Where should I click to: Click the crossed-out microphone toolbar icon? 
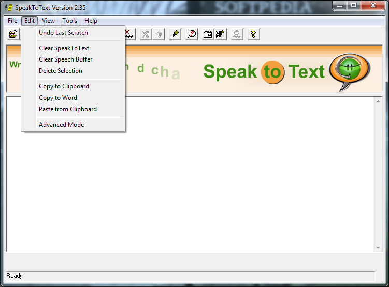(146, 34)
